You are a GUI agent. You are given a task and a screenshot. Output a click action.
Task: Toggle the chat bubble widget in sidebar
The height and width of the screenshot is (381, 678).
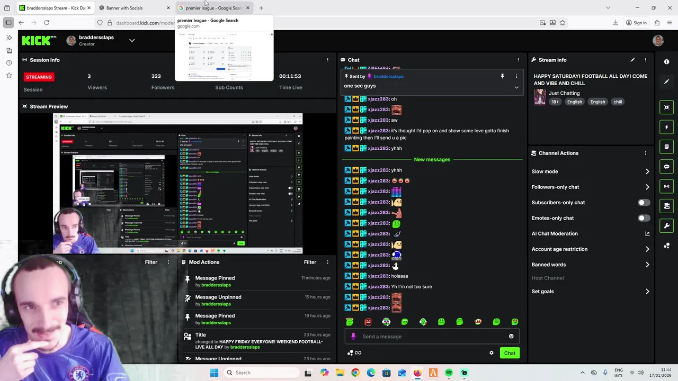tap(666, 167)
